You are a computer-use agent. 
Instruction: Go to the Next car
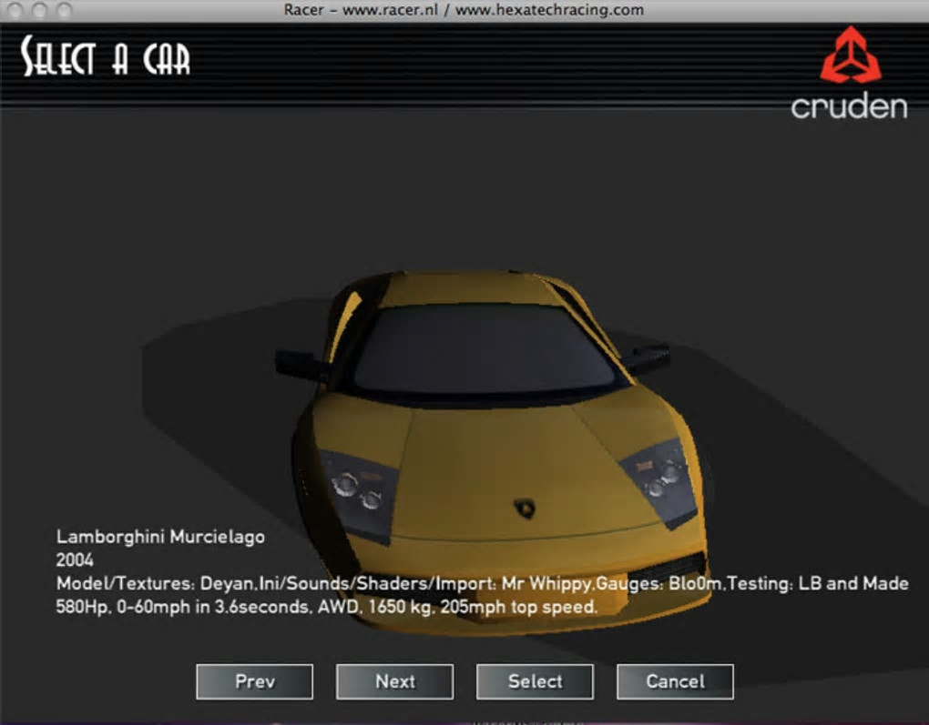(394, 681)
